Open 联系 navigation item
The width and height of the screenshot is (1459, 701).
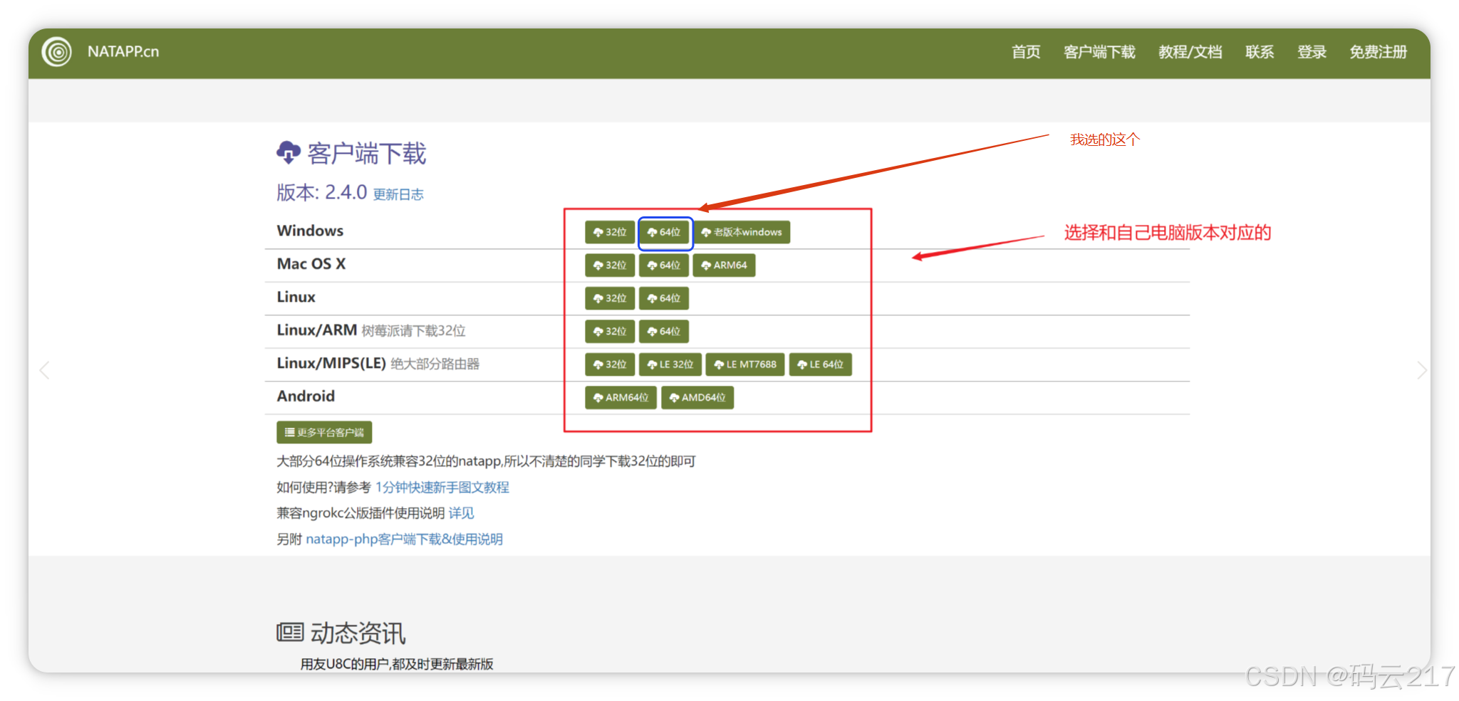click(x=1259, y=52)
